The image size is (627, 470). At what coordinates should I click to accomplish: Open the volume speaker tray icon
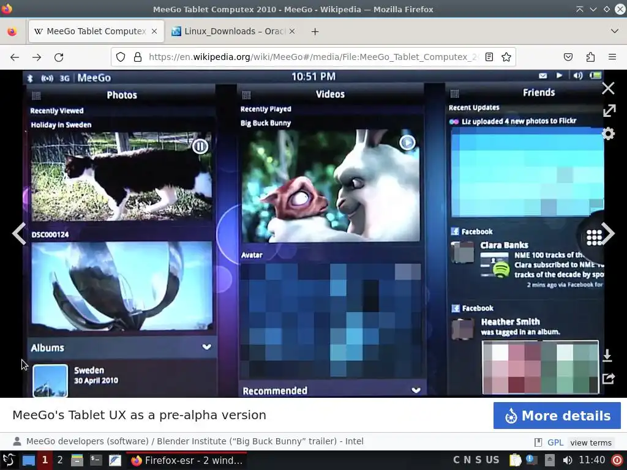coord(567,460)
